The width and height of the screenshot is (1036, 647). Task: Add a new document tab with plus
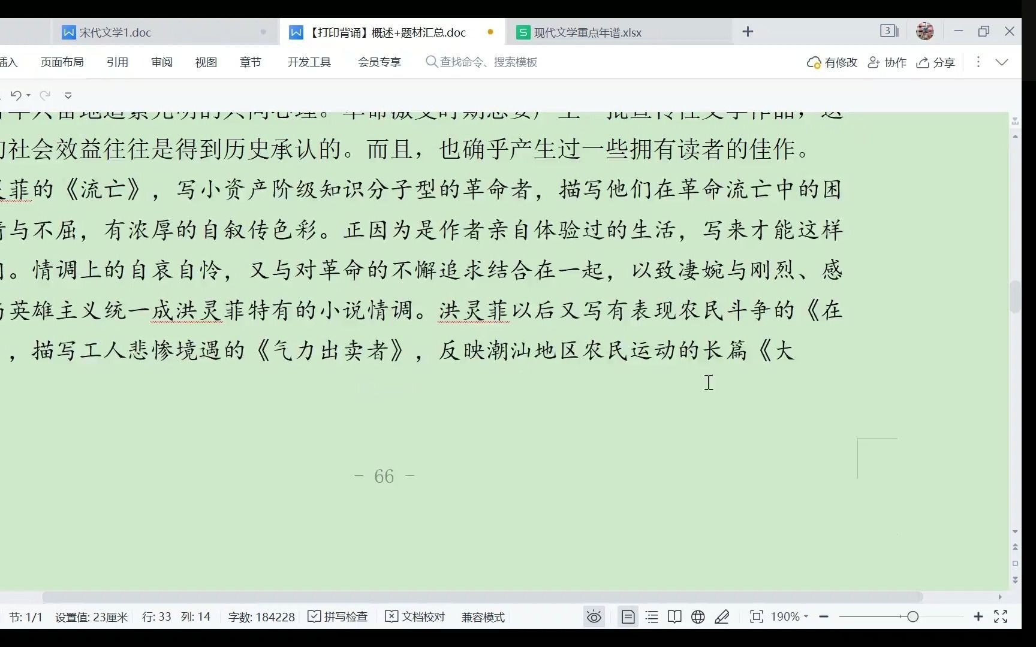pyautogui.click(x=748, y=32)
